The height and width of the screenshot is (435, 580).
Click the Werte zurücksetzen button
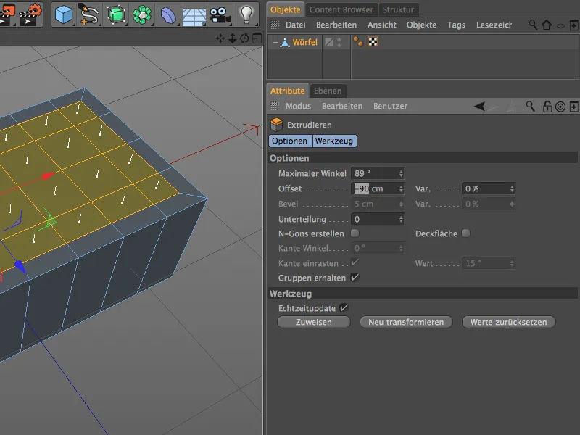(x=508, y=322)
